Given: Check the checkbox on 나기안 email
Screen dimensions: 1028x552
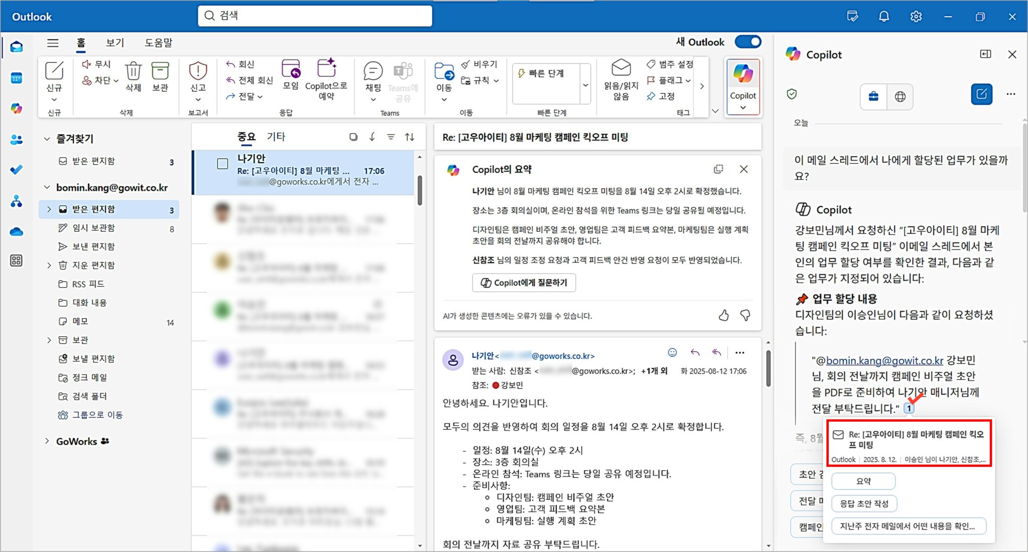Looking at the screenshot, I should [222, 164].
